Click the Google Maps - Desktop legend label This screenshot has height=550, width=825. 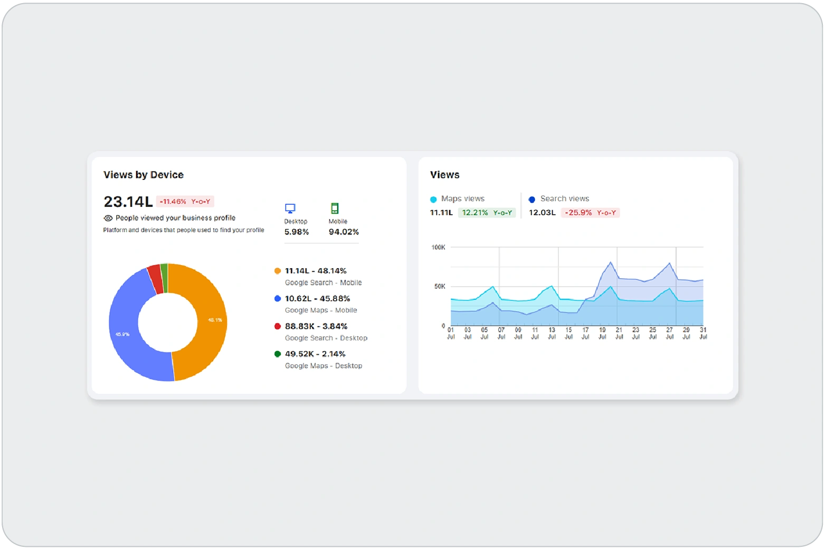click(x=323, y=366)
